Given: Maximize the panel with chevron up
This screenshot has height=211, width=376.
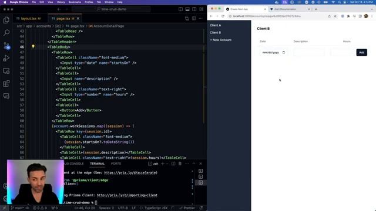Looking at the screenshot, I should point(194,164).
